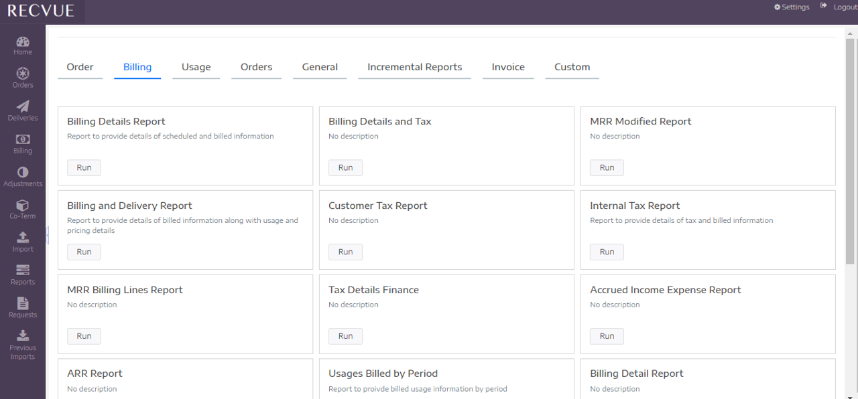Image resolution: width=858 pixels, height=399 pixels.
Task: Open the Home dashboard icon
Action: point(23,42)
